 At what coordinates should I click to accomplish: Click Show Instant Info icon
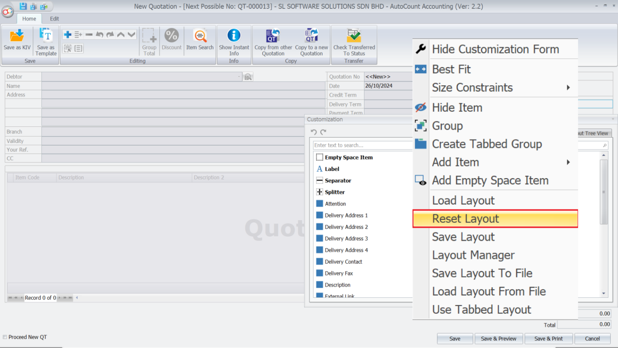[234, 35]
